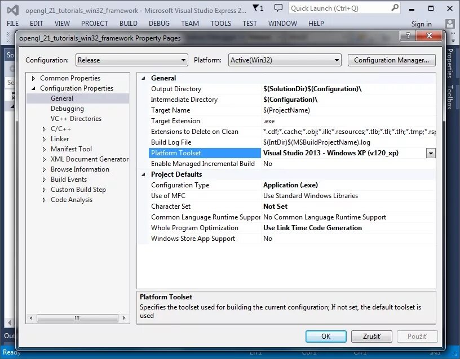
Task: Expand the Custom Build Step node
Action: coord(44,190)
